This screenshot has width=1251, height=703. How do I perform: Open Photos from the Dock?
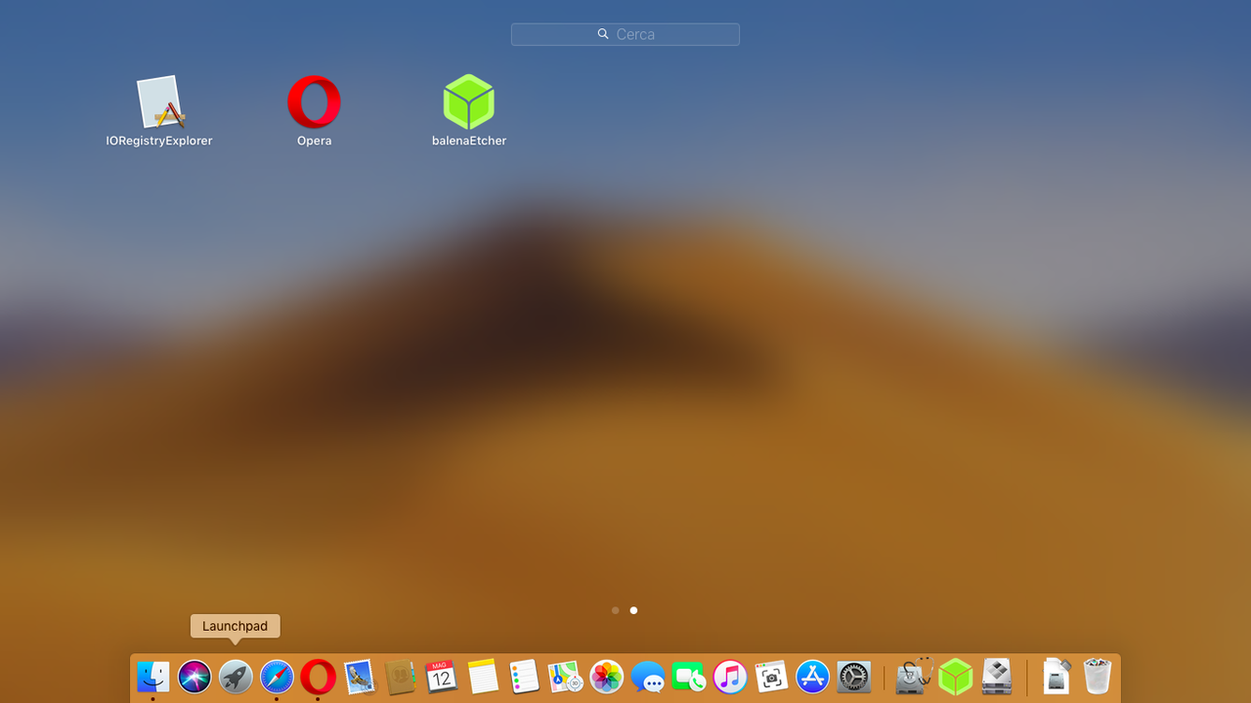(607, 677)
